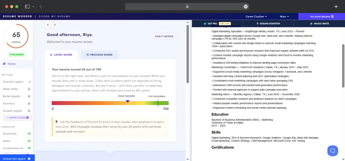Click the resume preview scrollbar thumb
The height and width of the screenshot is (161, 345).
[x=343, y=66]
